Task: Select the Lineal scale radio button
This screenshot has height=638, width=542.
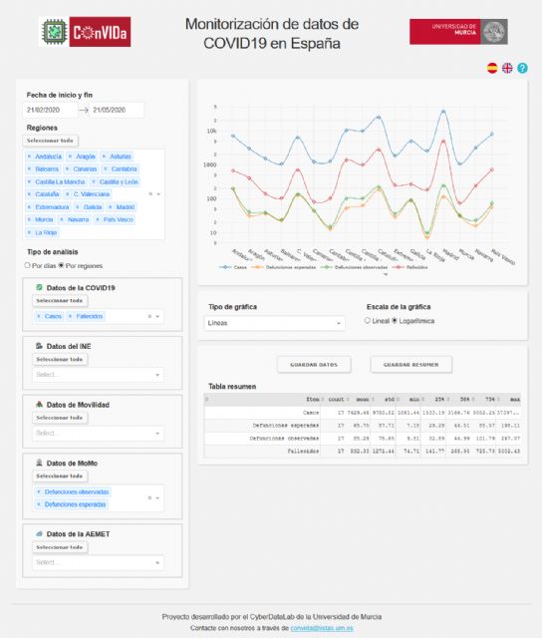Action: (x=368, y=321)
